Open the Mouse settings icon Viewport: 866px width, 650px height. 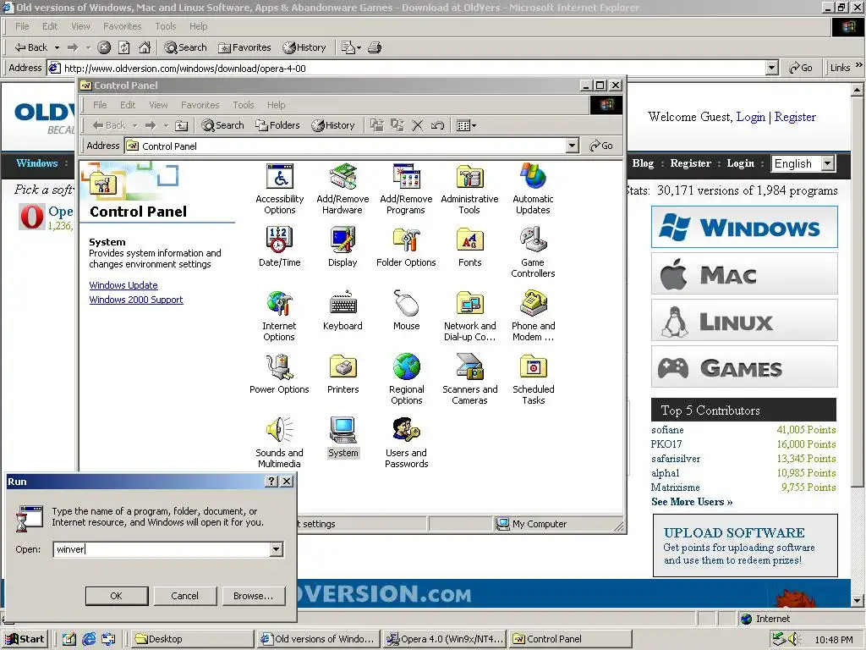click(x=406, y=311)
